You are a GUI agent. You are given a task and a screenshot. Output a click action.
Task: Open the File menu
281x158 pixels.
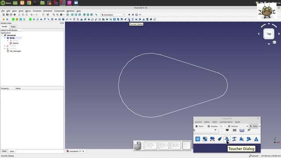tap(3, 11)
